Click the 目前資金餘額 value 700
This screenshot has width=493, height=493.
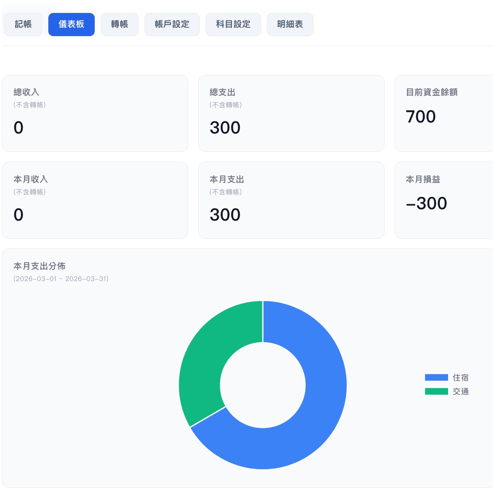coord(421,117)
